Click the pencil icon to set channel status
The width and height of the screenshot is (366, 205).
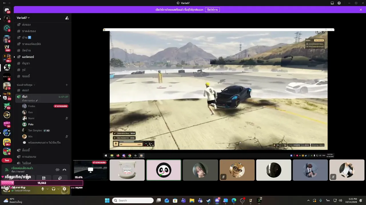[x=37, y=101]
